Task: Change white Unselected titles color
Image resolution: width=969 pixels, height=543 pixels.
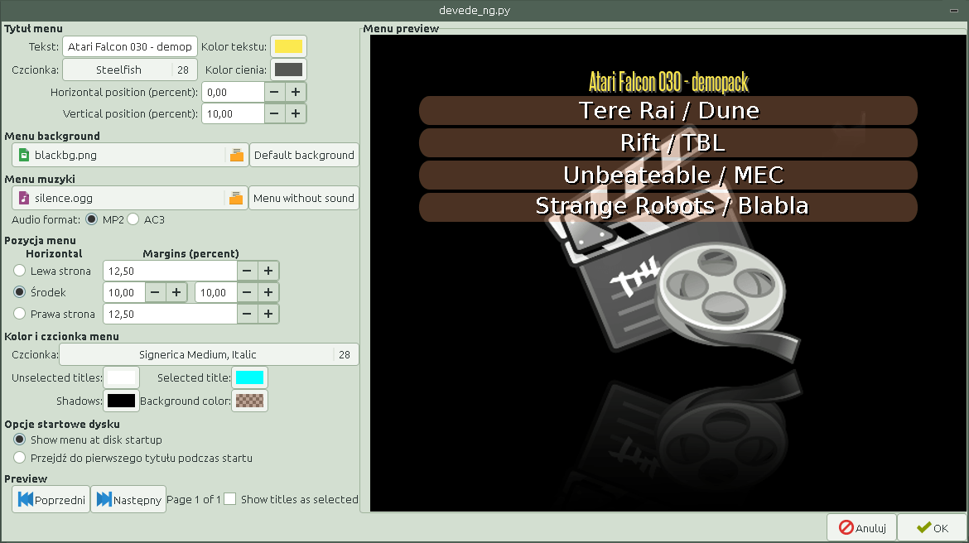Action: (x=121, y=377)
